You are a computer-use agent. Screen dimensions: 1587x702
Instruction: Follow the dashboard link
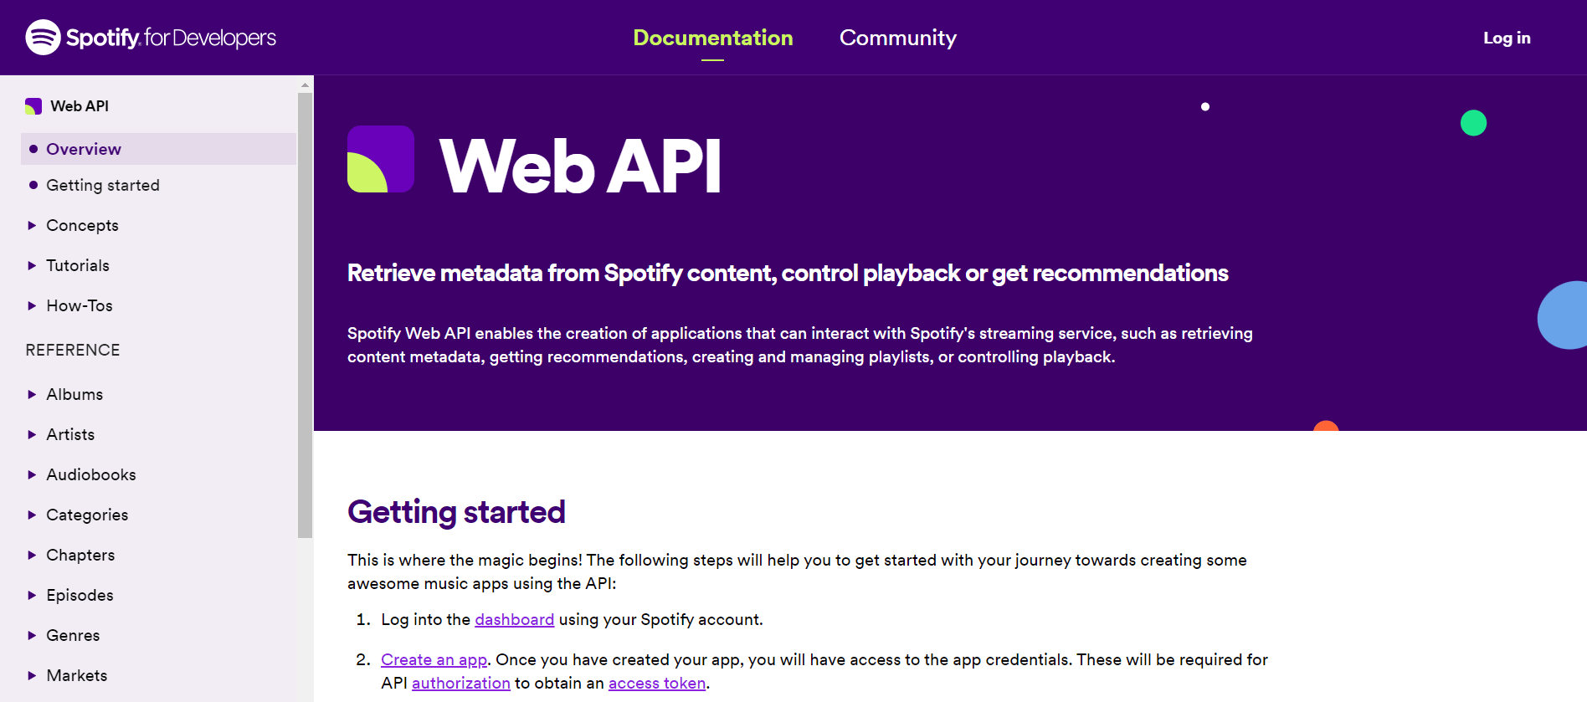click(514, 619)
